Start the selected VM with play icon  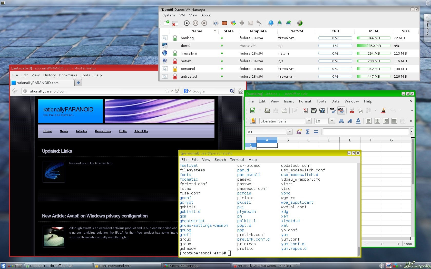click(x=187, y=23)
